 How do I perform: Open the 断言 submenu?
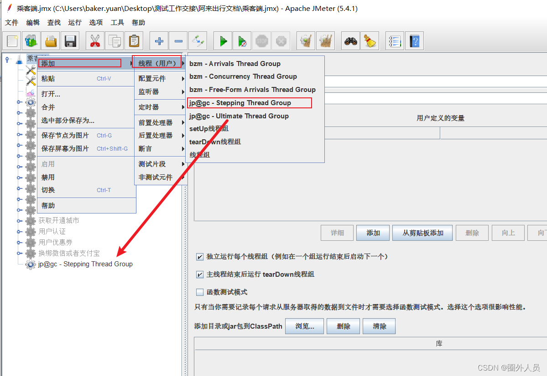[x=161, y=149]
